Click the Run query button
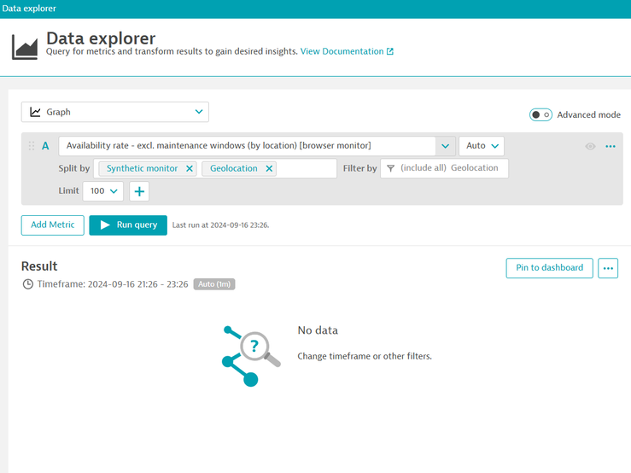This screenshot has height=473, width=631. click(x=127, y=225)
